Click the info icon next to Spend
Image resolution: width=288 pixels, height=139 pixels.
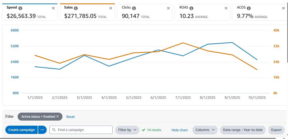[20, 8]
